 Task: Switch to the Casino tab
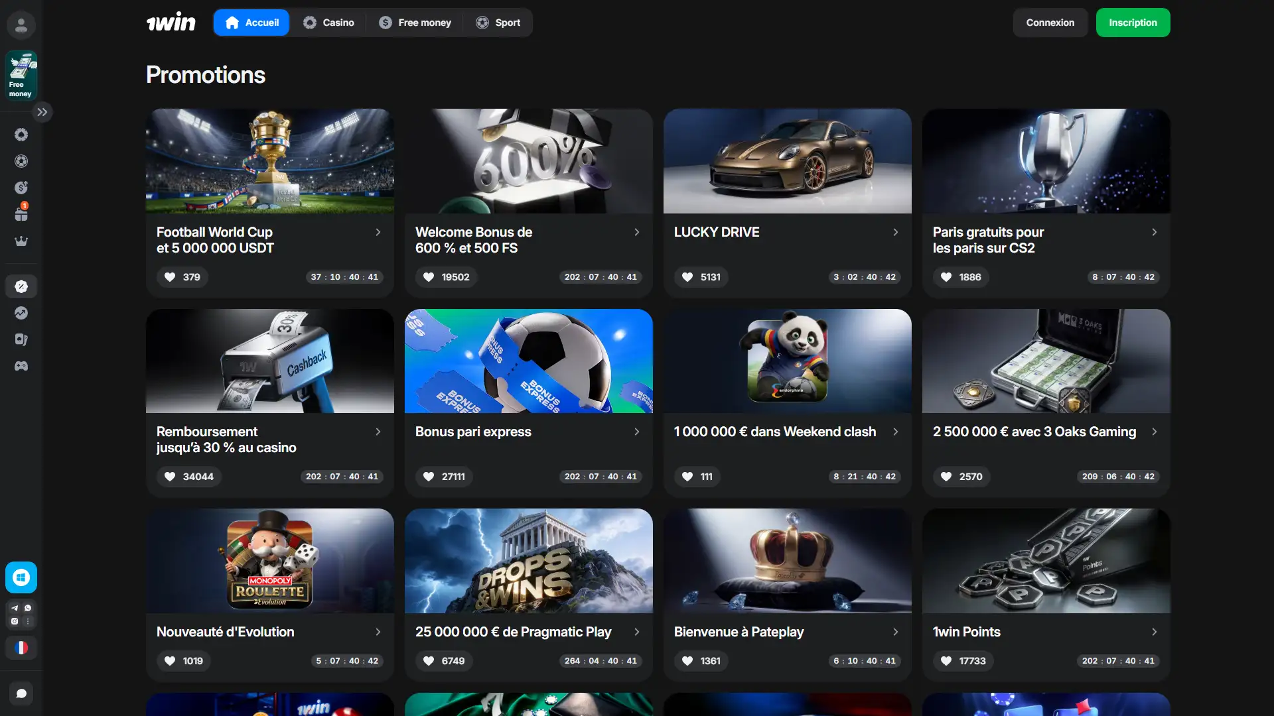[x=328, y=23]
